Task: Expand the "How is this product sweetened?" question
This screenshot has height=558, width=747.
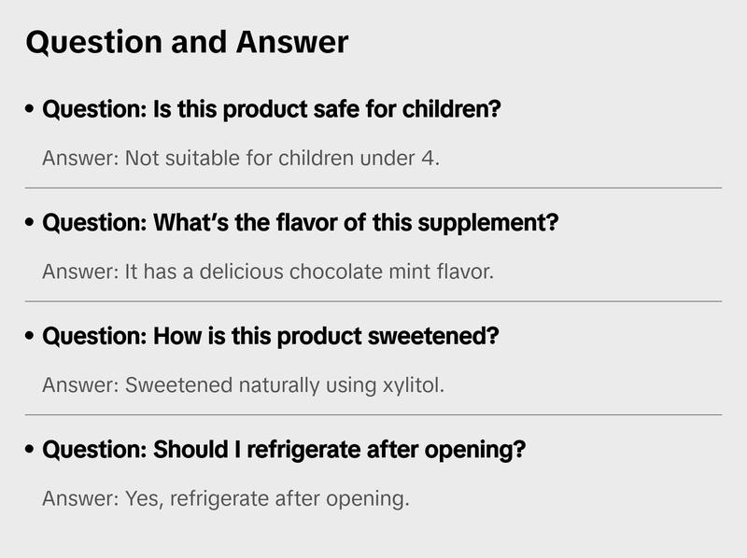Action: pos(271,336)
